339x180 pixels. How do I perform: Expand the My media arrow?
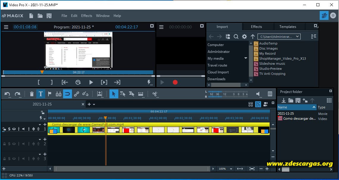(246, 58)
